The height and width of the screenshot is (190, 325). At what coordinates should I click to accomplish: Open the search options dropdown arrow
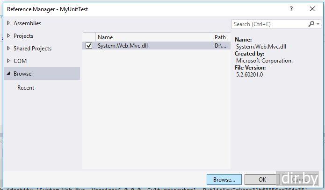[x=318, y=24]
